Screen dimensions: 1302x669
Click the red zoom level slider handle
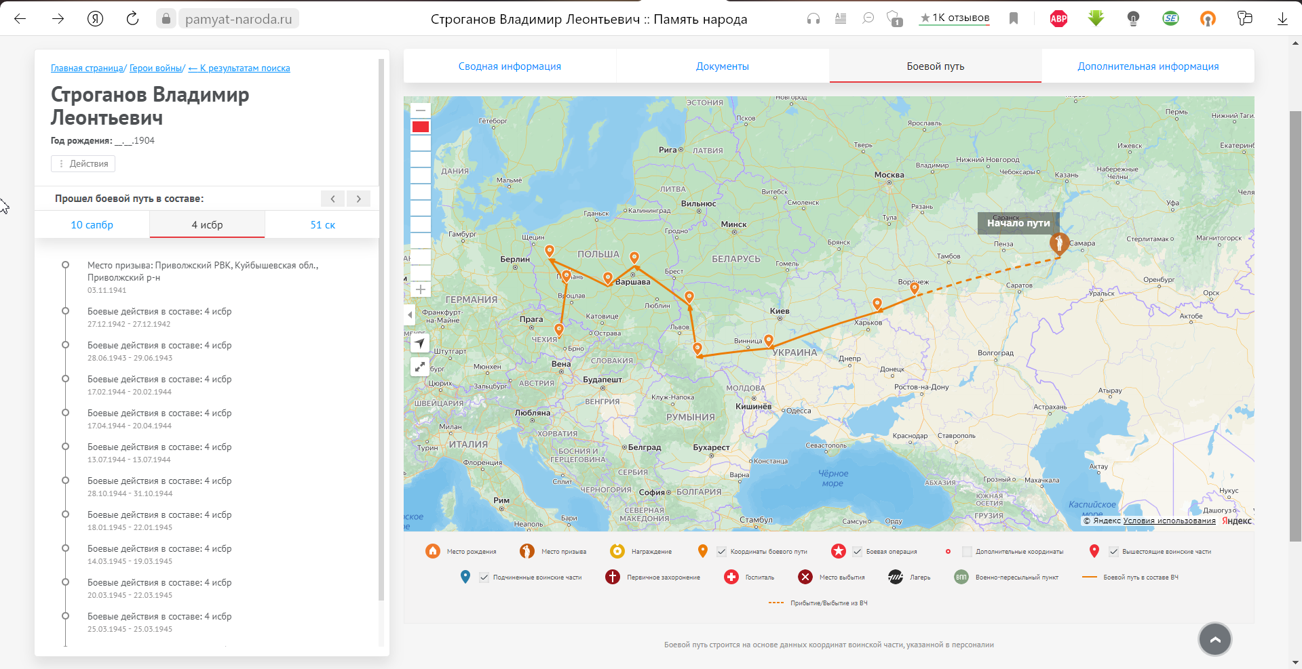click(x=421, y=127)
